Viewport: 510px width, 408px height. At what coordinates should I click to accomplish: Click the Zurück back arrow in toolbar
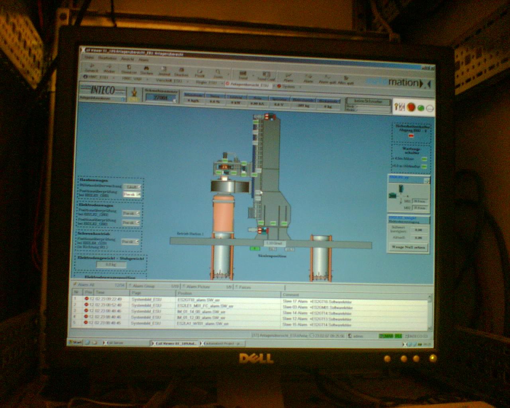coord(92,66)
